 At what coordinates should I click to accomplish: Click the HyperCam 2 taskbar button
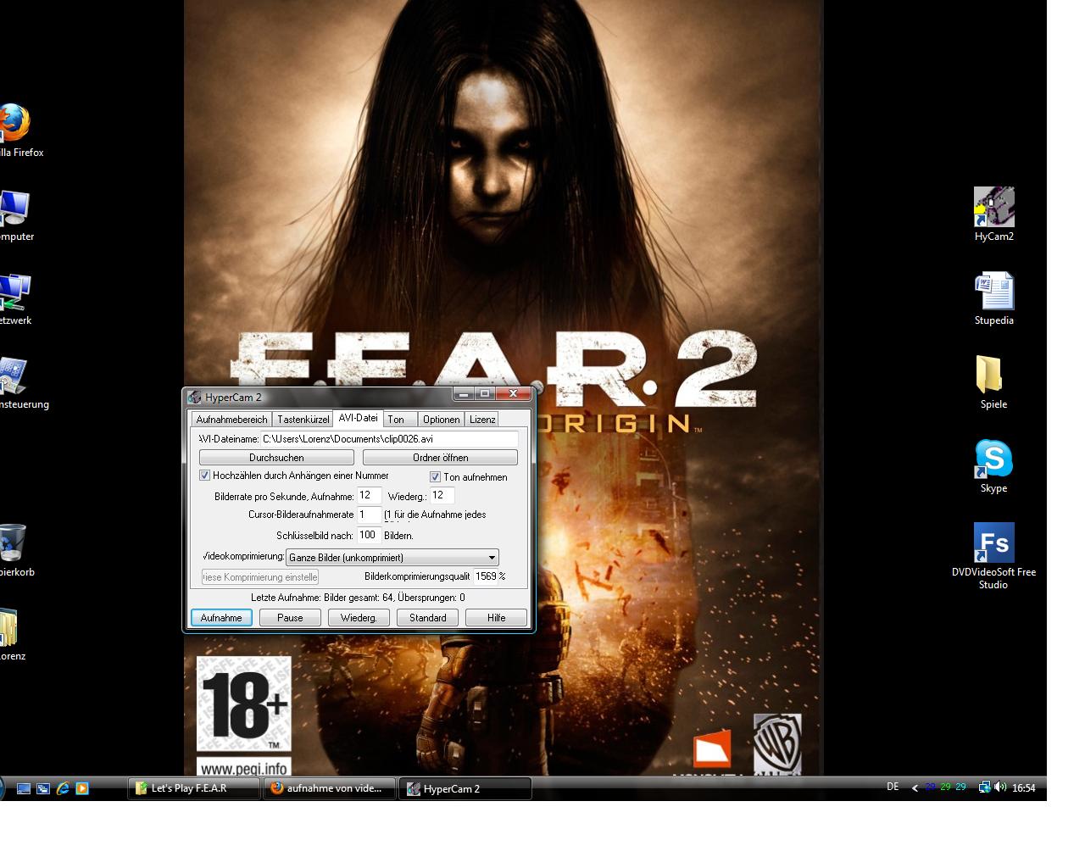[x=466, y=788]
